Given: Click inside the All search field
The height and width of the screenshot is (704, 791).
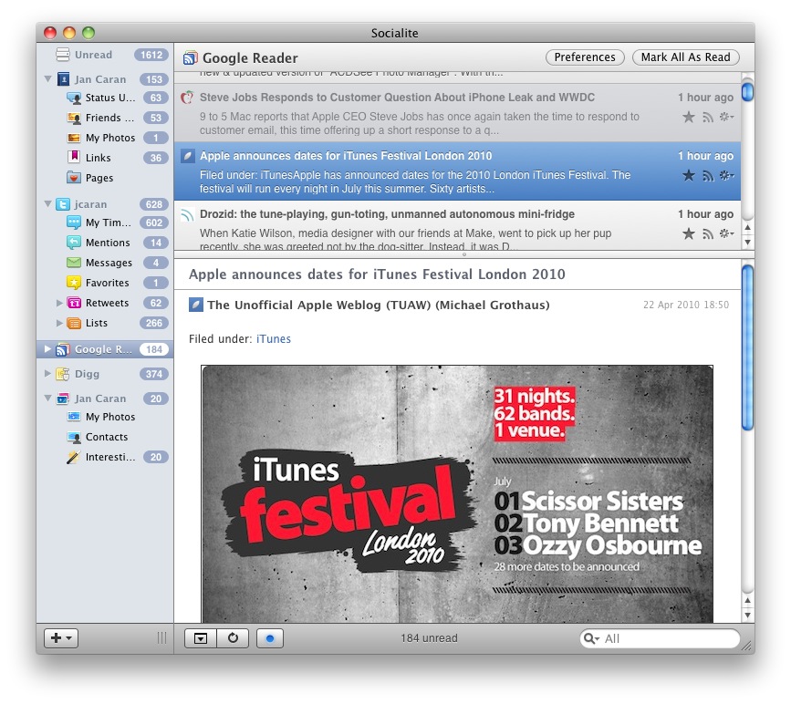Looking at the screenshot, I should pyautogui.click(x=661, y=638).
